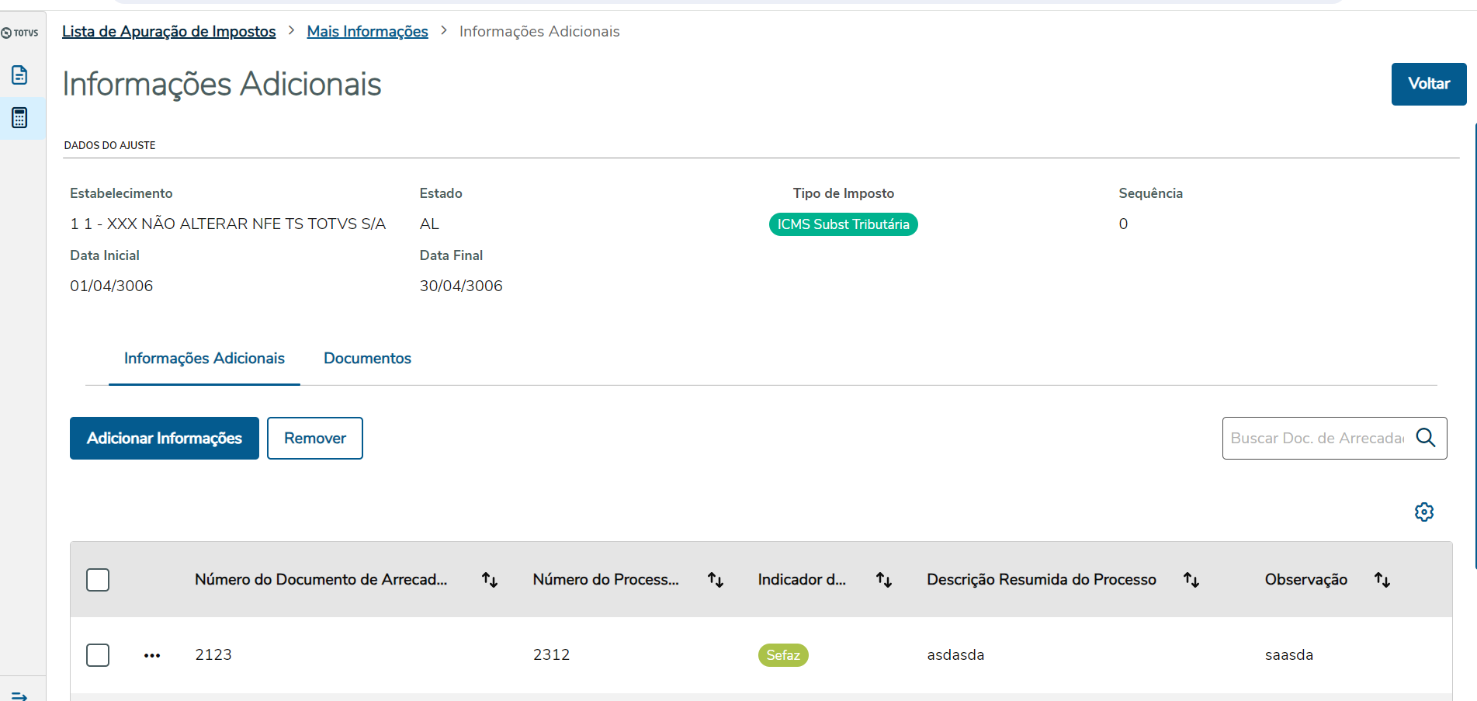Open actions menu for row 2123

pyautogui.click(x=152, y=656)
